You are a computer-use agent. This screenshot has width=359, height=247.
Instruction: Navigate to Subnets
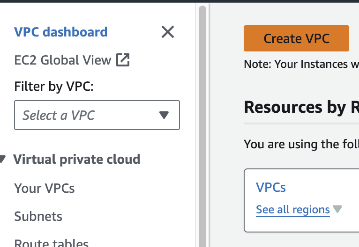[38, 217]
